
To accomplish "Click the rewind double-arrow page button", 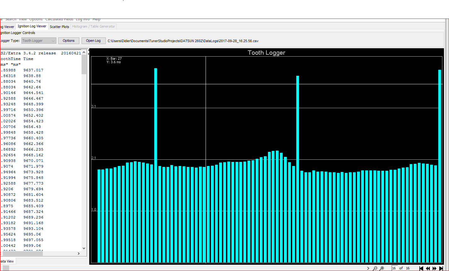I will coord(428,268).
